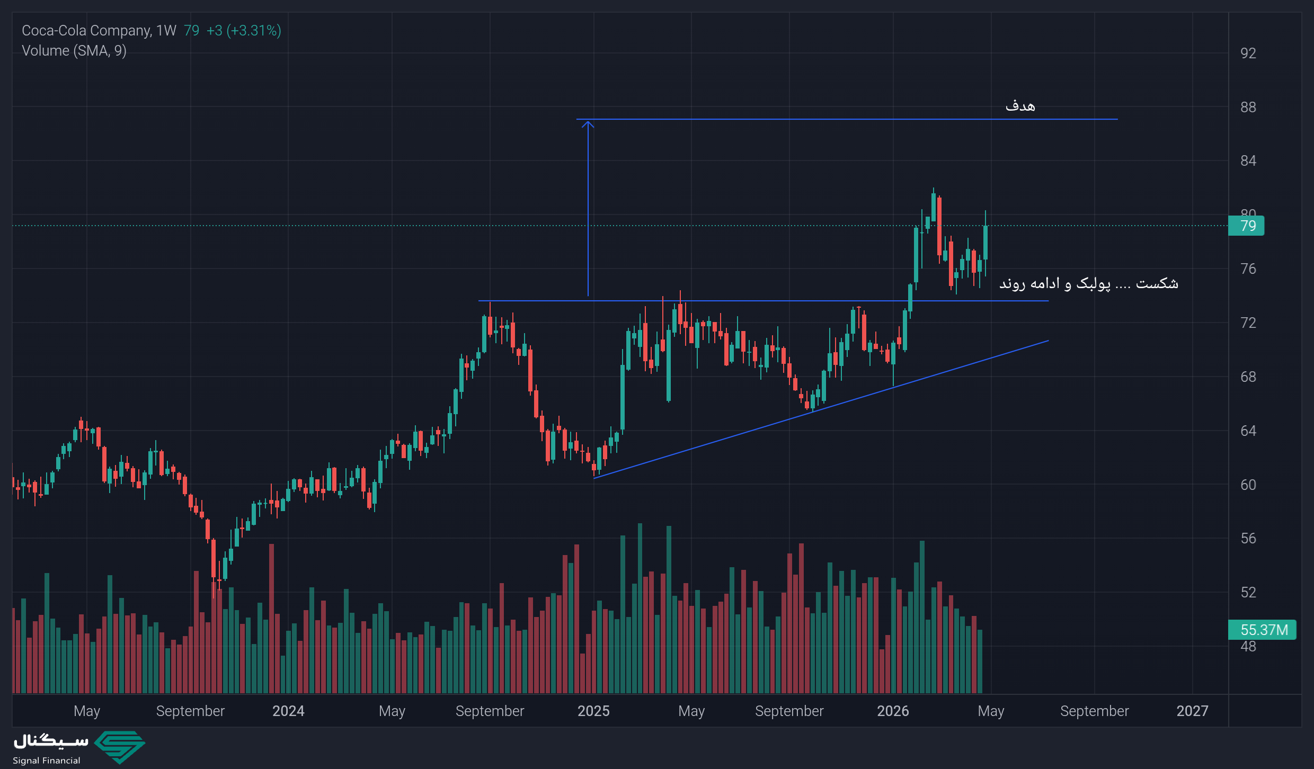The image size is (1314, 769).
Task: Click the Persian "سیگنال" brand wordmark
Action: pyautogui.click(x=51, y=741)
